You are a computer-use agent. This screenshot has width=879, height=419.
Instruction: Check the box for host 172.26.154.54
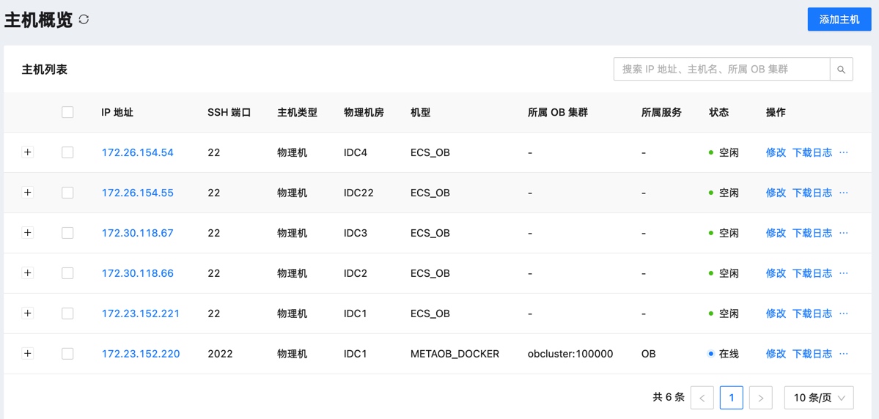[x=67, y=152]
